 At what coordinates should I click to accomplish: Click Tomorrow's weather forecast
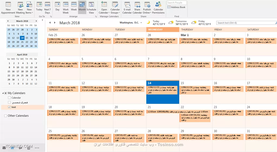coord(178,23)
